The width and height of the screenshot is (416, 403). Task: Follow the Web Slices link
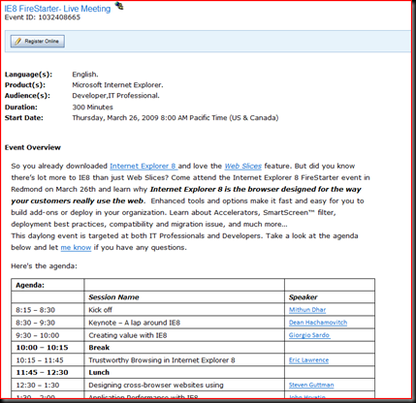[x=243, y=166]
